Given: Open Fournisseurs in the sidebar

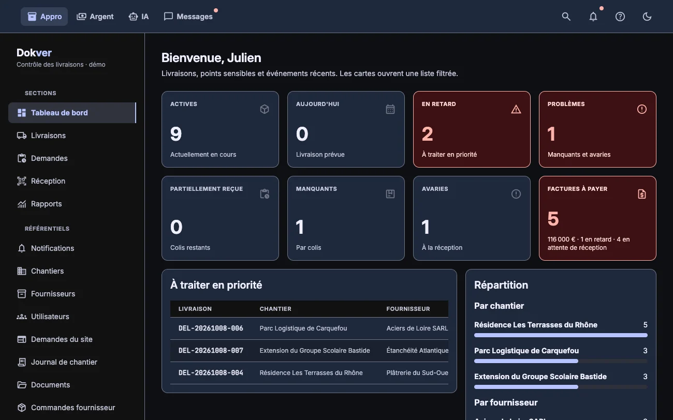Looking at the screenshot, I should 72,294.
